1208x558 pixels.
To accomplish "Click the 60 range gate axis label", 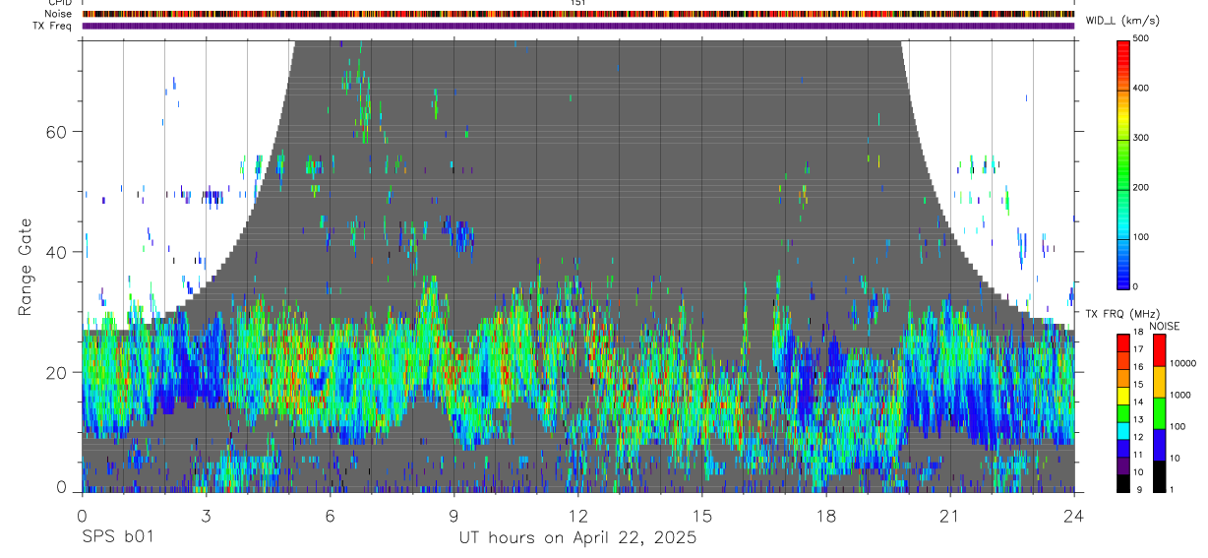I will point(56,131).
